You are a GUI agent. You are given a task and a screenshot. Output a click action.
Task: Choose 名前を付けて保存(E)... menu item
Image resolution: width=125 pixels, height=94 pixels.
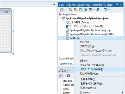pyautogui.click(x=99, y=84)
